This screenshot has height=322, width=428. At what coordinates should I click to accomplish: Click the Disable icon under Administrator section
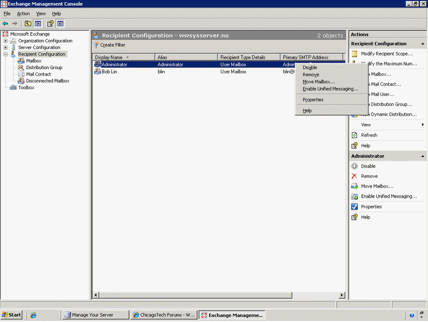pos(354,166)
